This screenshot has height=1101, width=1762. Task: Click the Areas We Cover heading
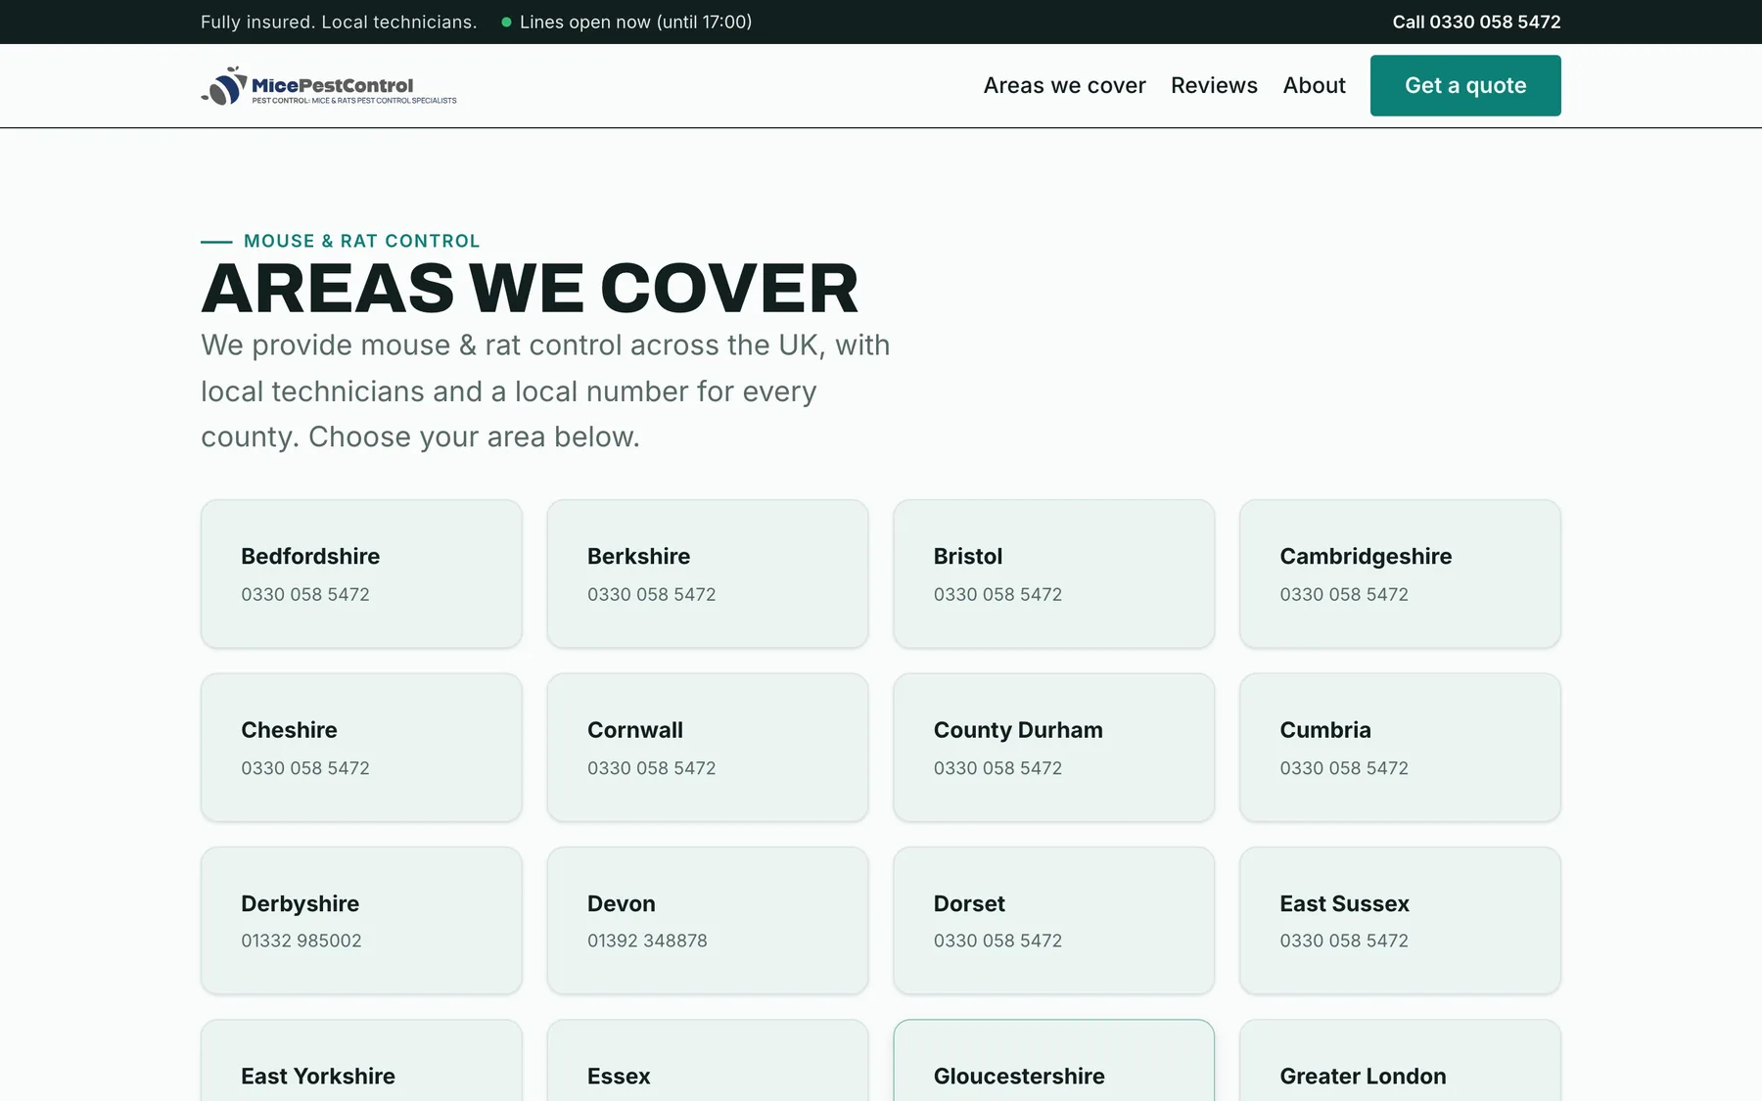point(530,289)
